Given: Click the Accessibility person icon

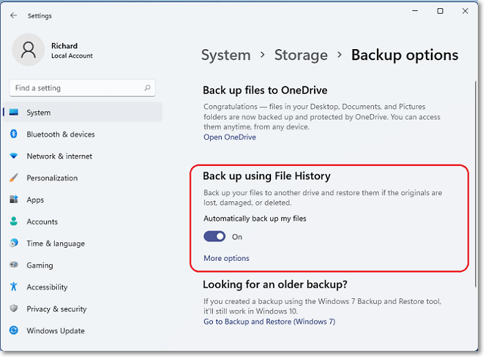Looking at the screenshot, I should click(x=14, y=287).
